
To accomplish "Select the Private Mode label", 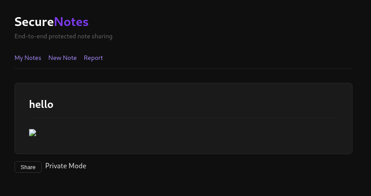I will [x=66, y=166].
